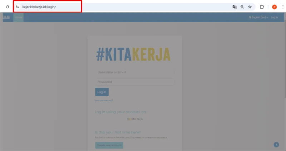This screenshot has height=151, width=286.
Task: Click the KitaKerja site logo in navbar
Action: (x=6, y=17)
